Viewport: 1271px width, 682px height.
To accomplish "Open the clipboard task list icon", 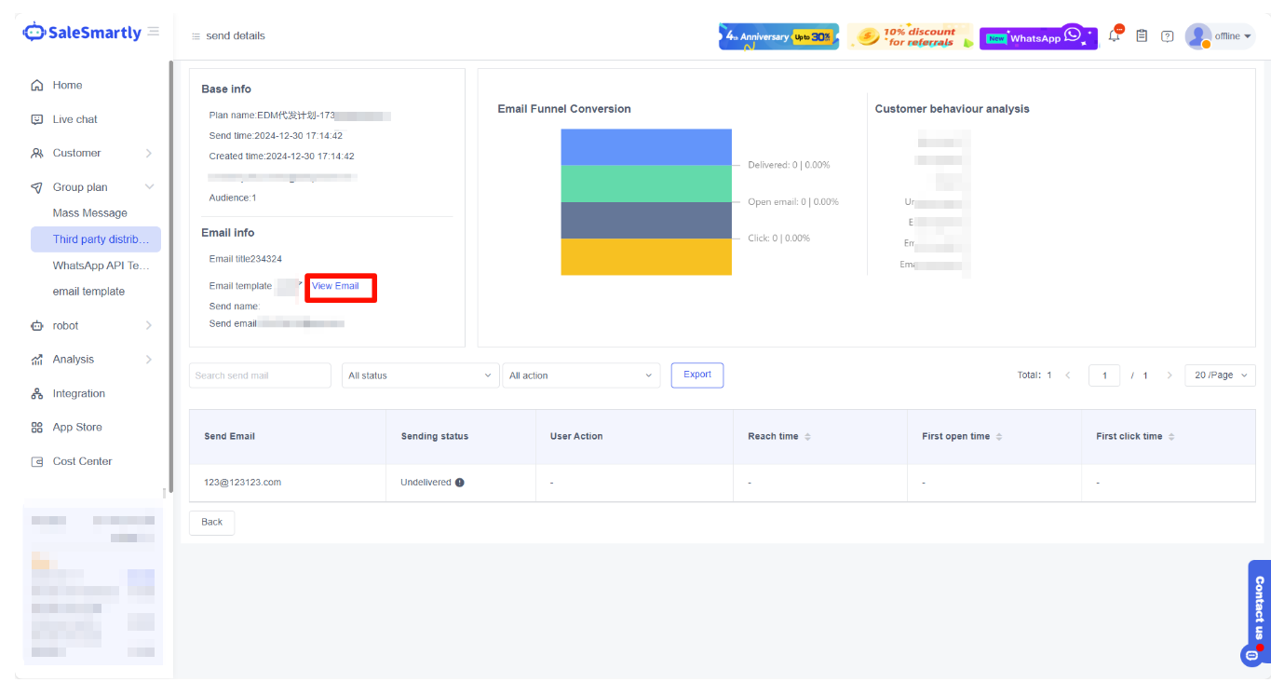I will tap(1142, 36).
